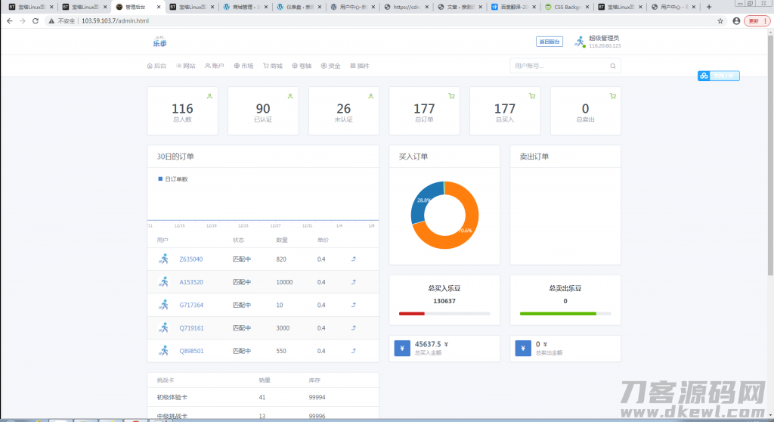
Task: Toggle the 日订单数 chart legend
Action: pos(172,179)
